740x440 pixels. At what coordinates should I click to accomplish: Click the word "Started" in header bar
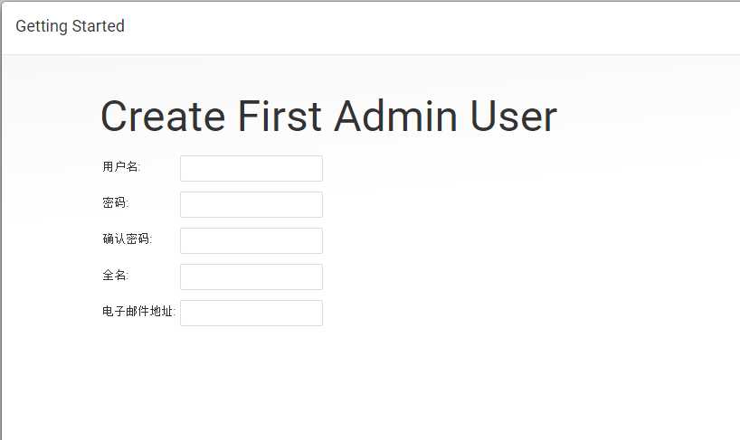click(x=99, y=26)
